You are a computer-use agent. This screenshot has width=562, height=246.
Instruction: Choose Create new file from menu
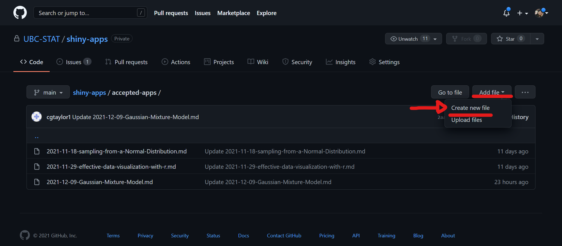pyautogui.click(x=470, y=108)
